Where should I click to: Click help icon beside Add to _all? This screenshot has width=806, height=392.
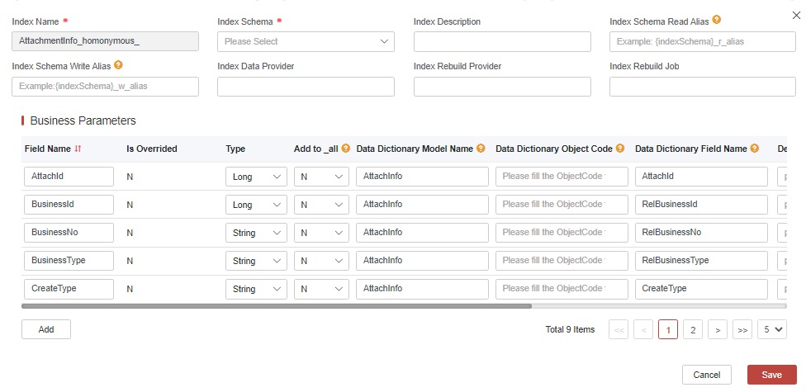[x=346, y=149]
